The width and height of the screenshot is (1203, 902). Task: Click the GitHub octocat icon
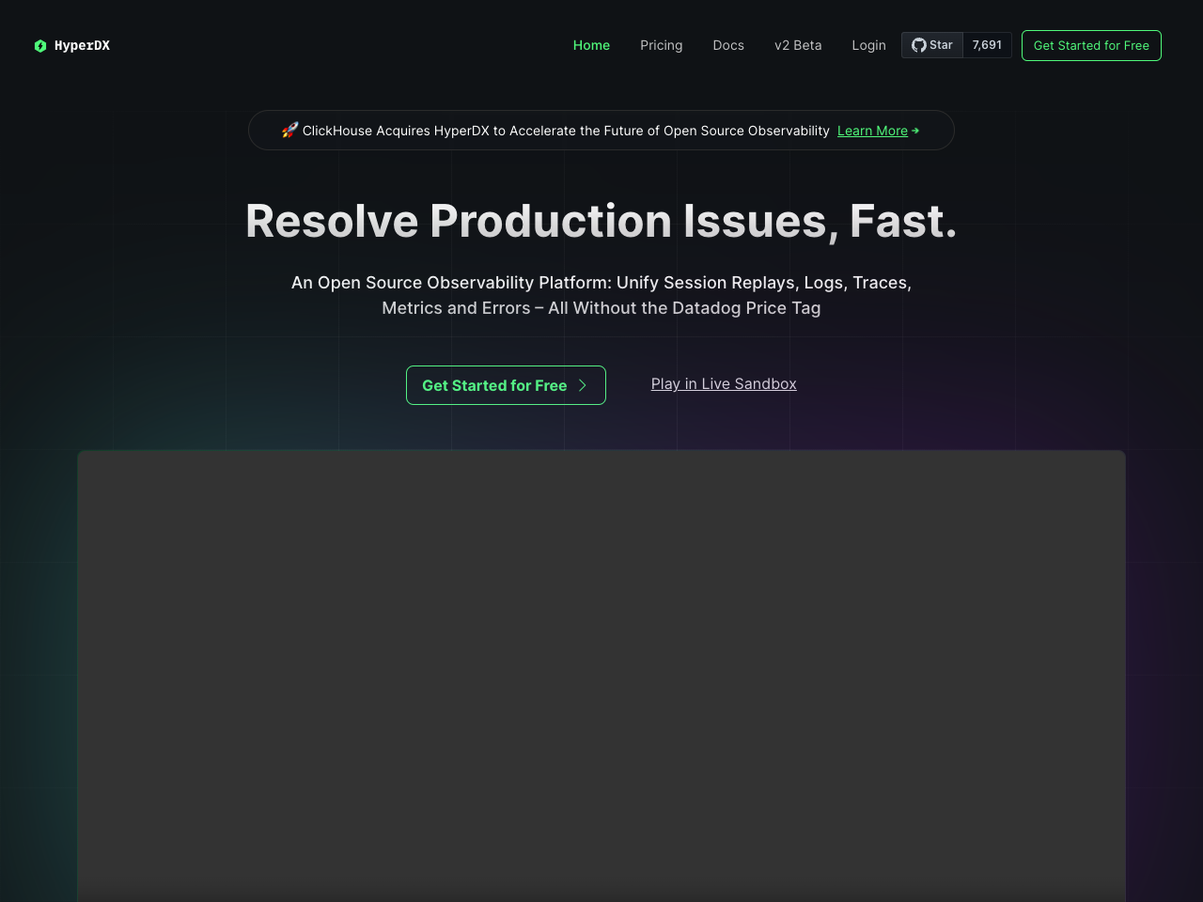tap(919, 45)
